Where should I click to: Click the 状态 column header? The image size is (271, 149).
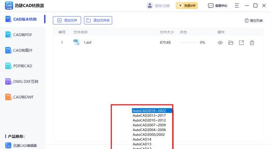[183, 32]
